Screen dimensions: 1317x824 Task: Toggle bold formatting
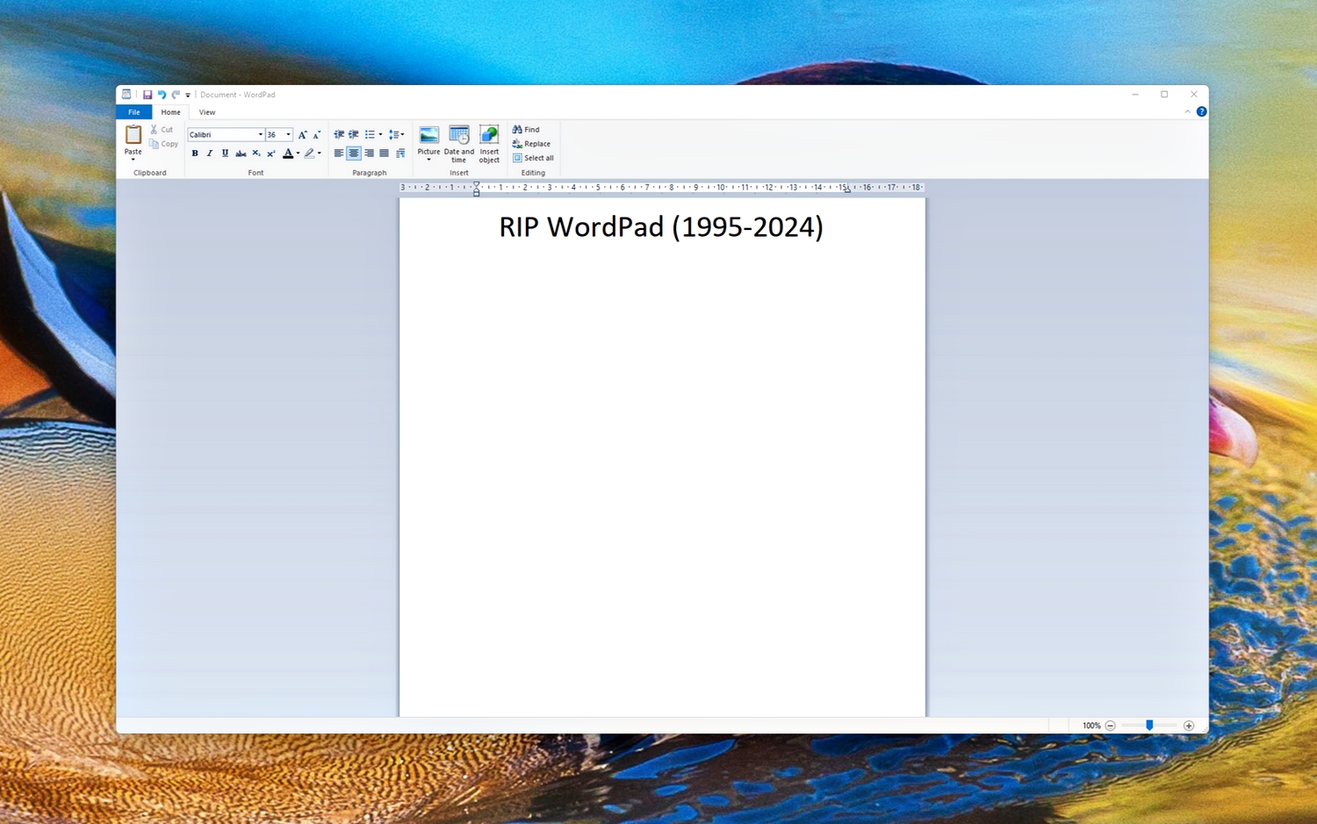[195, 154]
